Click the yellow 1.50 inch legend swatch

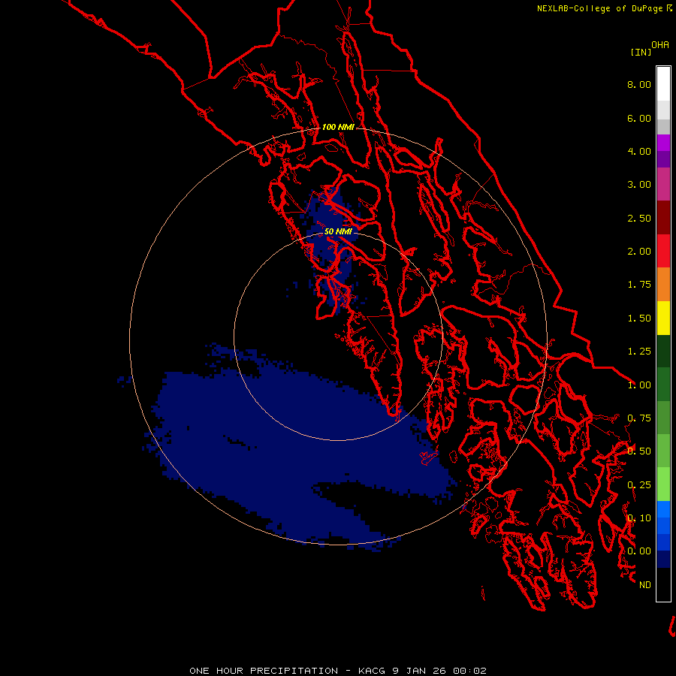pos(663,318)
